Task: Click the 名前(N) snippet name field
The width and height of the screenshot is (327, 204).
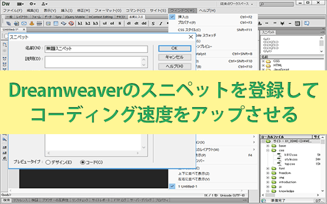Action: [x=96, y=49]
